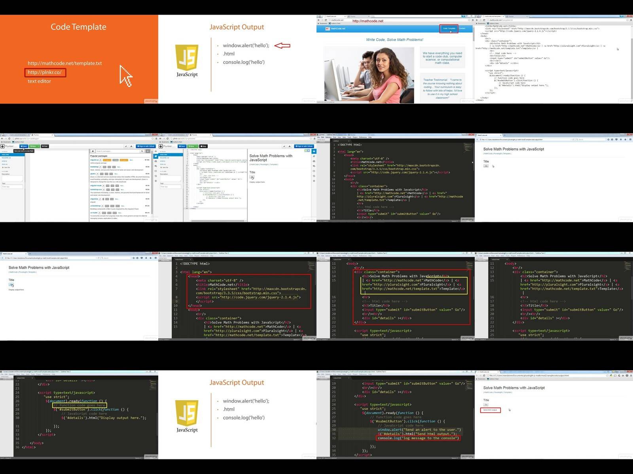Click Tags input in Plunker catalogue window
The height and width of the screenshot is (474, 633).
(x=12, y=186)
